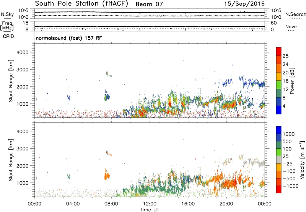Image resolution: width=306 pixels, height=212 pixels.
Task: Click the 'Power [dB]' color bar label
Action: [292, 81]
